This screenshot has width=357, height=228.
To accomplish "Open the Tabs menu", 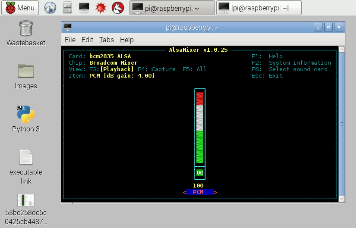I will point(106,40).
